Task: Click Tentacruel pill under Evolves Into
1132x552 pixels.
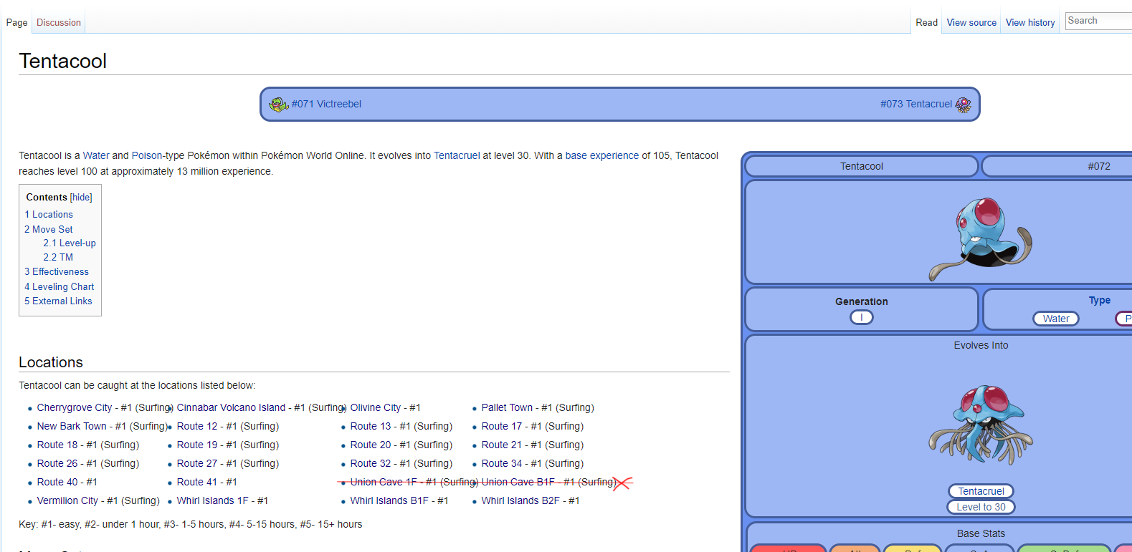Action: 981,491
